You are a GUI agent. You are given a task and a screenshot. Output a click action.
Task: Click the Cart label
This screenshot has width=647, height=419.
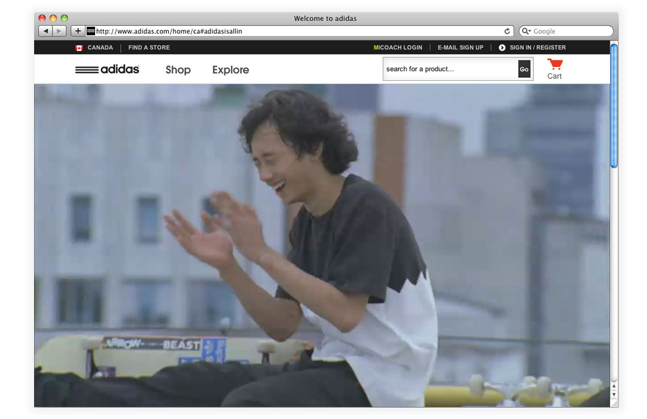tap(554, 76)
